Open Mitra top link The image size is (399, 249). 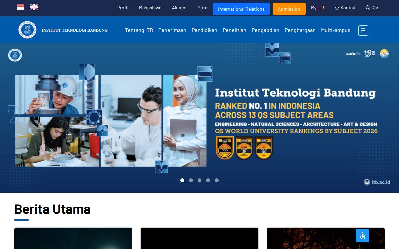pos(202,8)
